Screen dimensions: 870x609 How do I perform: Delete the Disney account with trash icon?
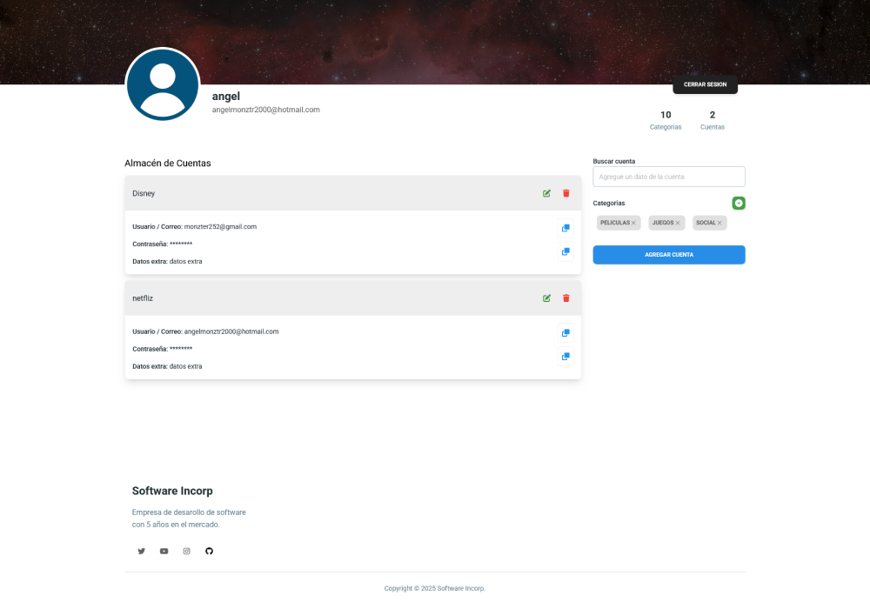566,193
